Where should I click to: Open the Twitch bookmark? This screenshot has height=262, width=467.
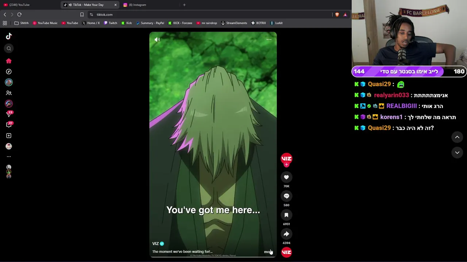[x=111, y=23]
